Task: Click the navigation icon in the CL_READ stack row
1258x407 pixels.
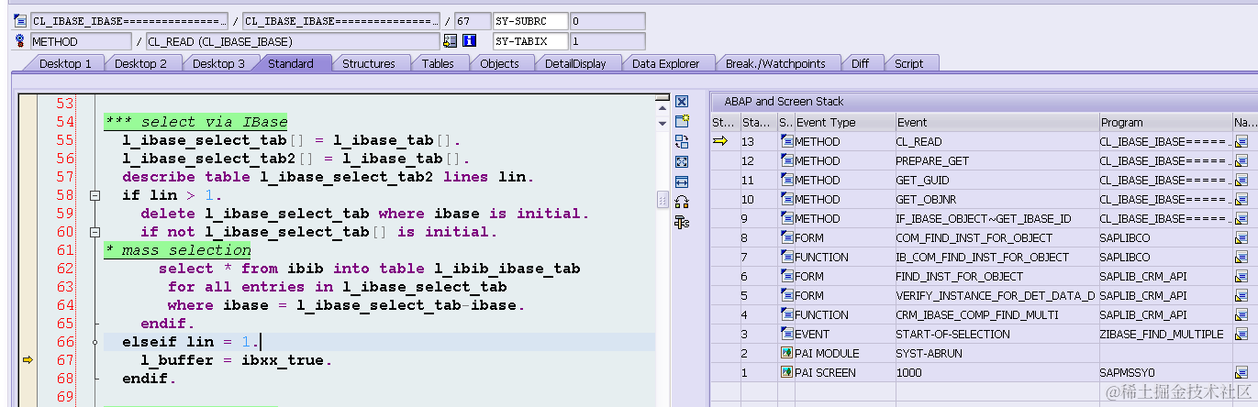Action: 1241,141
